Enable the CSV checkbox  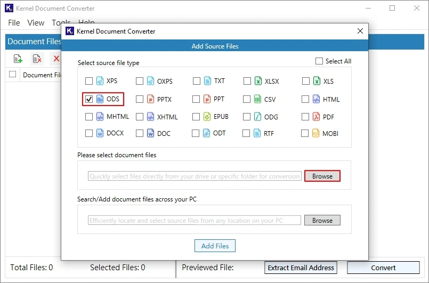(x=247, y=99)
